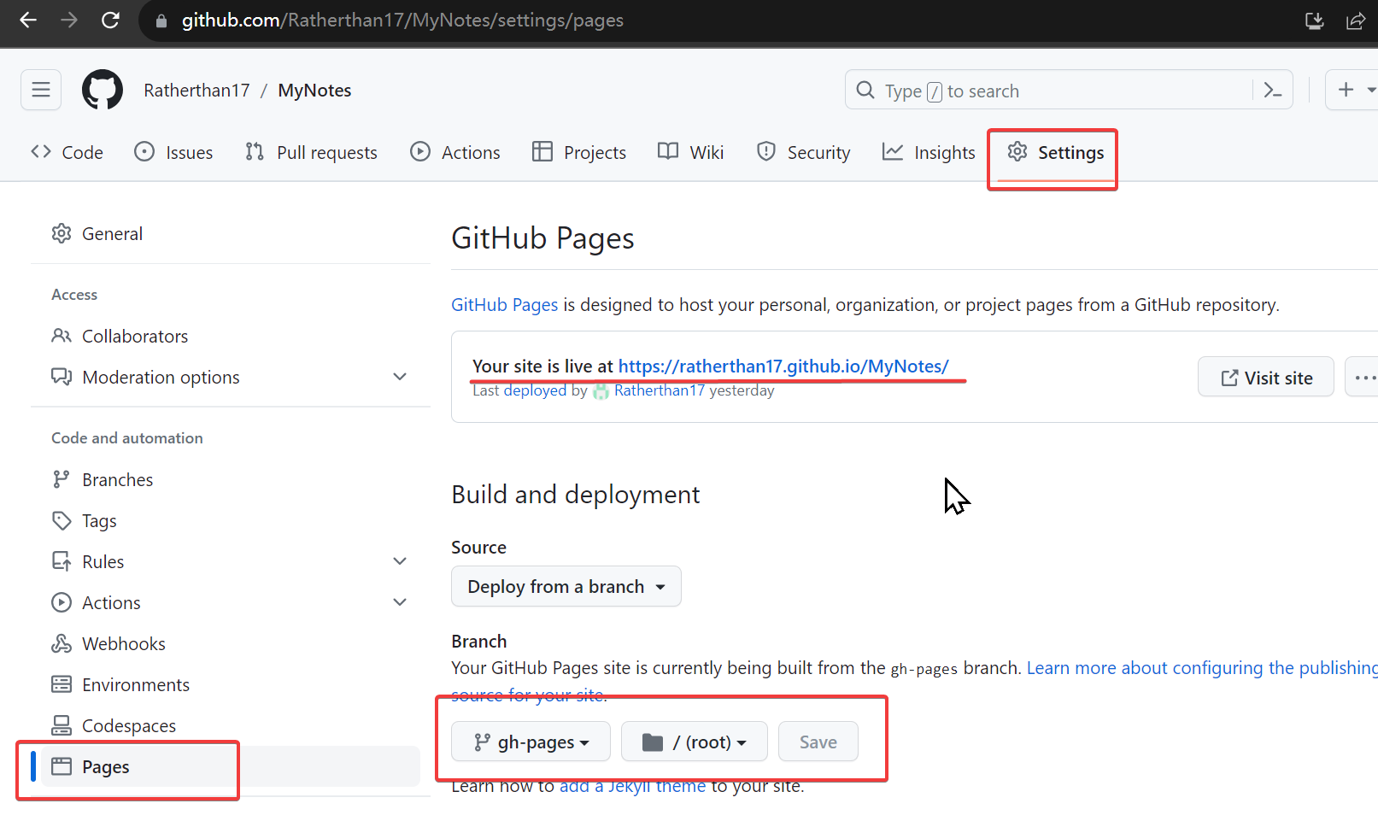Switch to the Security tab
The width and height of the screenshot is (1378, 821).
(803, 152)
